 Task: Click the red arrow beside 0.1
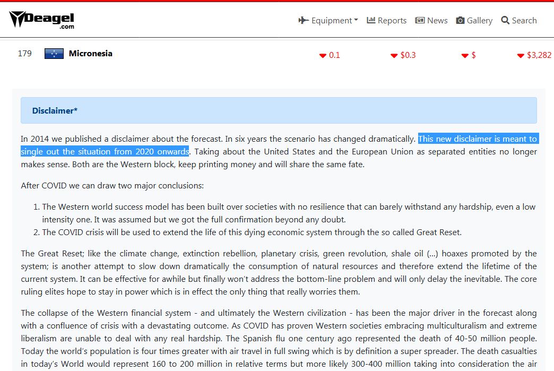(x=323, y=56)
